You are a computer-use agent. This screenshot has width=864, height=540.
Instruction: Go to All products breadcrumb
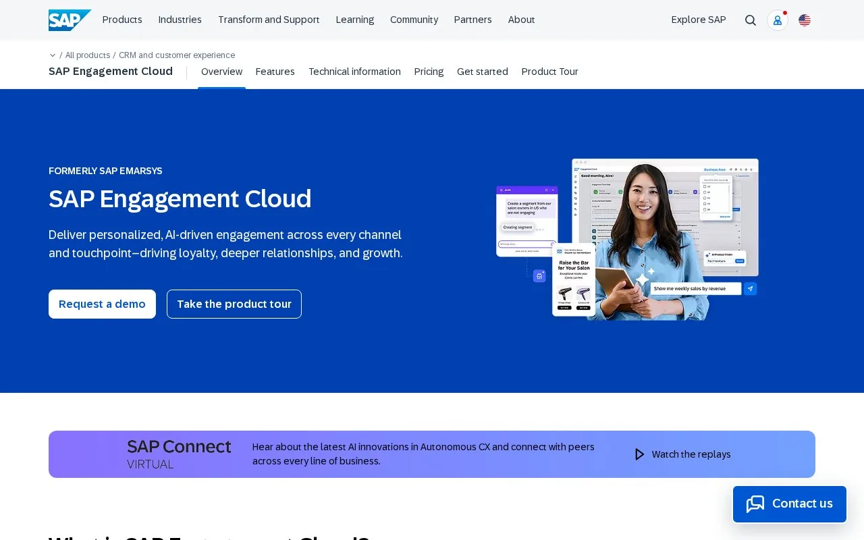pyautogui.click(x=88, y=55)
